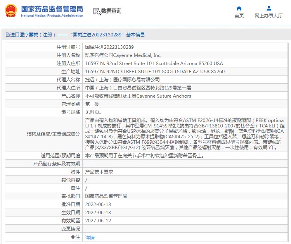Select registration number value 国械注进20223130289
This screenshot has width=291, height=244.
point(109,47)
